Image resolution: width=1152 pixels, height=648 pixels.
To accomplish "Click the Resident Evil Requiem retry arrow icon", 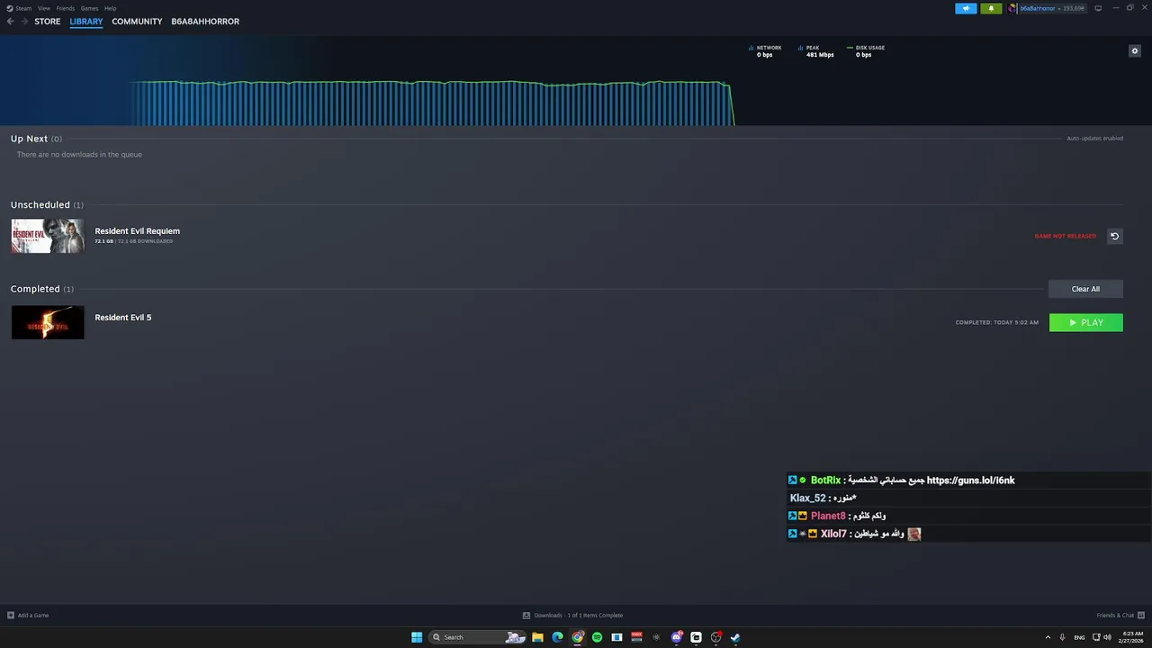I will pyautogui.click(x=1114, y=236).
